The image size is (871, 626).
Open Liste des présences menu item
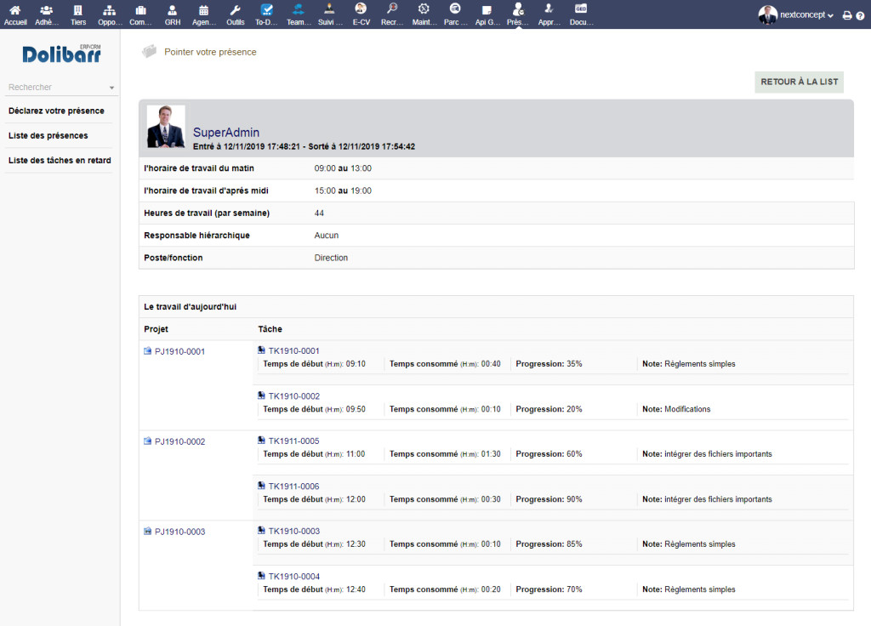48,136
